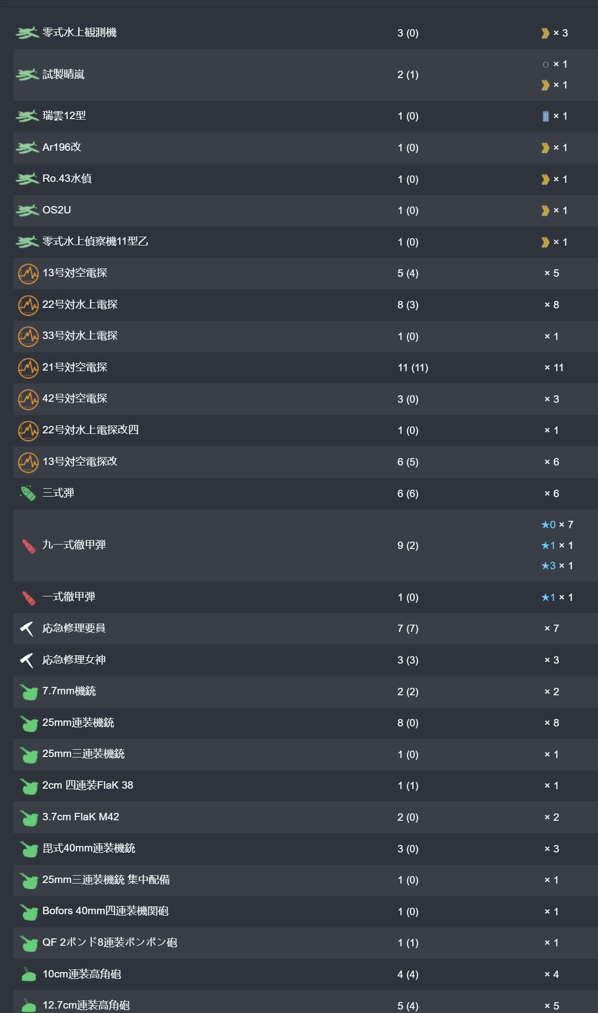Click the gold chevron proficiency icon for OS2U
This screenshot has height=1013, width=598.
pos(545,211)
